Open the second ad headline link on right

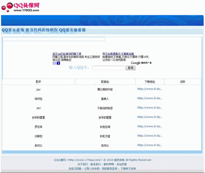pyautogui.click(x=118, y=54)
